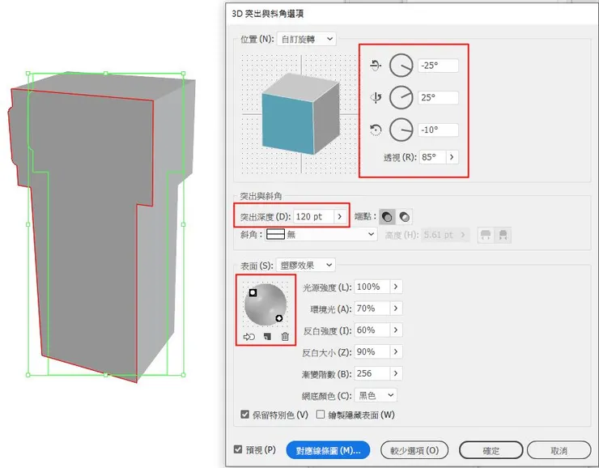Open the 漸變階數 blend steps arrow
599x468 pixels.
click(396, 373)
